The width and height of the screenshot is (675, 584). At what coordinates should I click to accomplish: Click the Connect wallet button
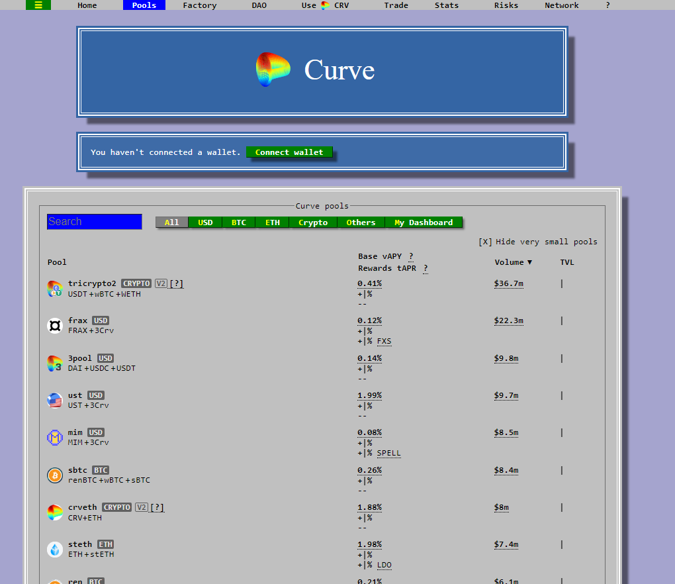(x=289, y=152)
